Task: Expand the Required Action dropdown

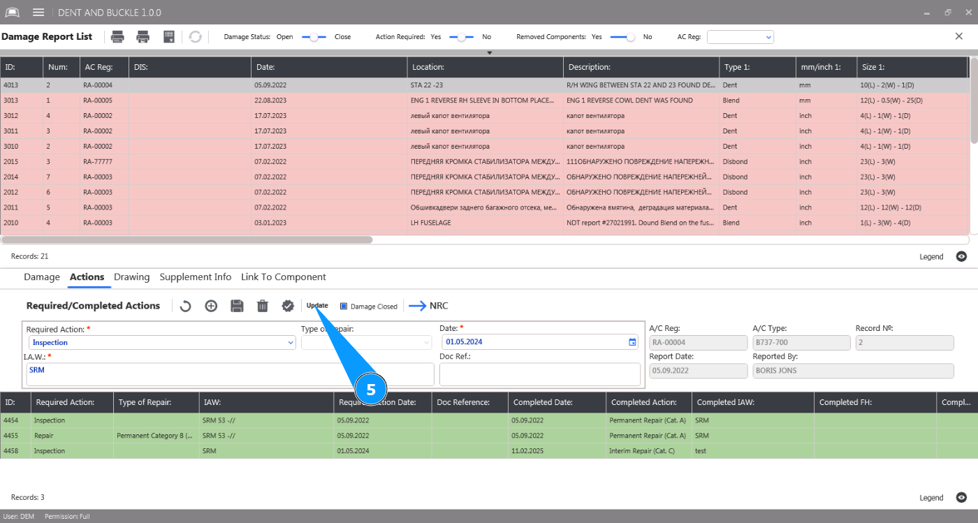Action: [291, 343]
